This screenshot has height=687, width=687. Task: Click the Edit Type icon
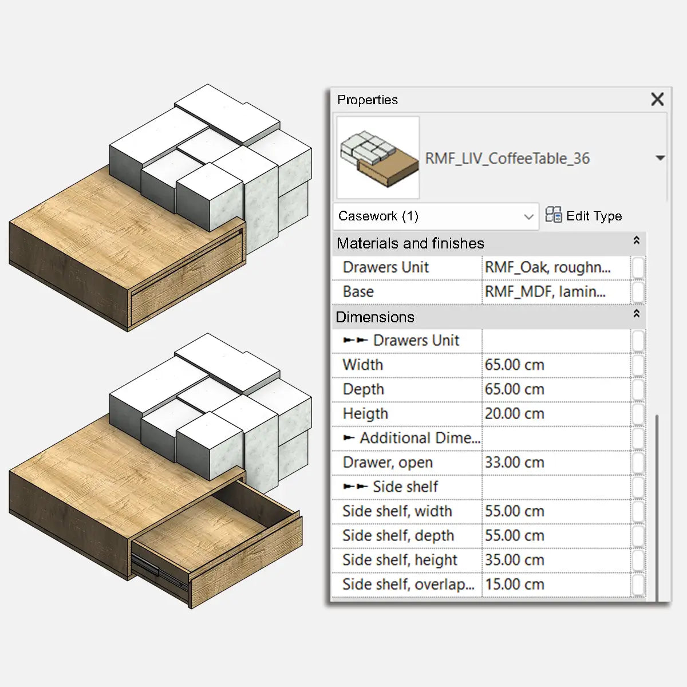pos(553,215)
